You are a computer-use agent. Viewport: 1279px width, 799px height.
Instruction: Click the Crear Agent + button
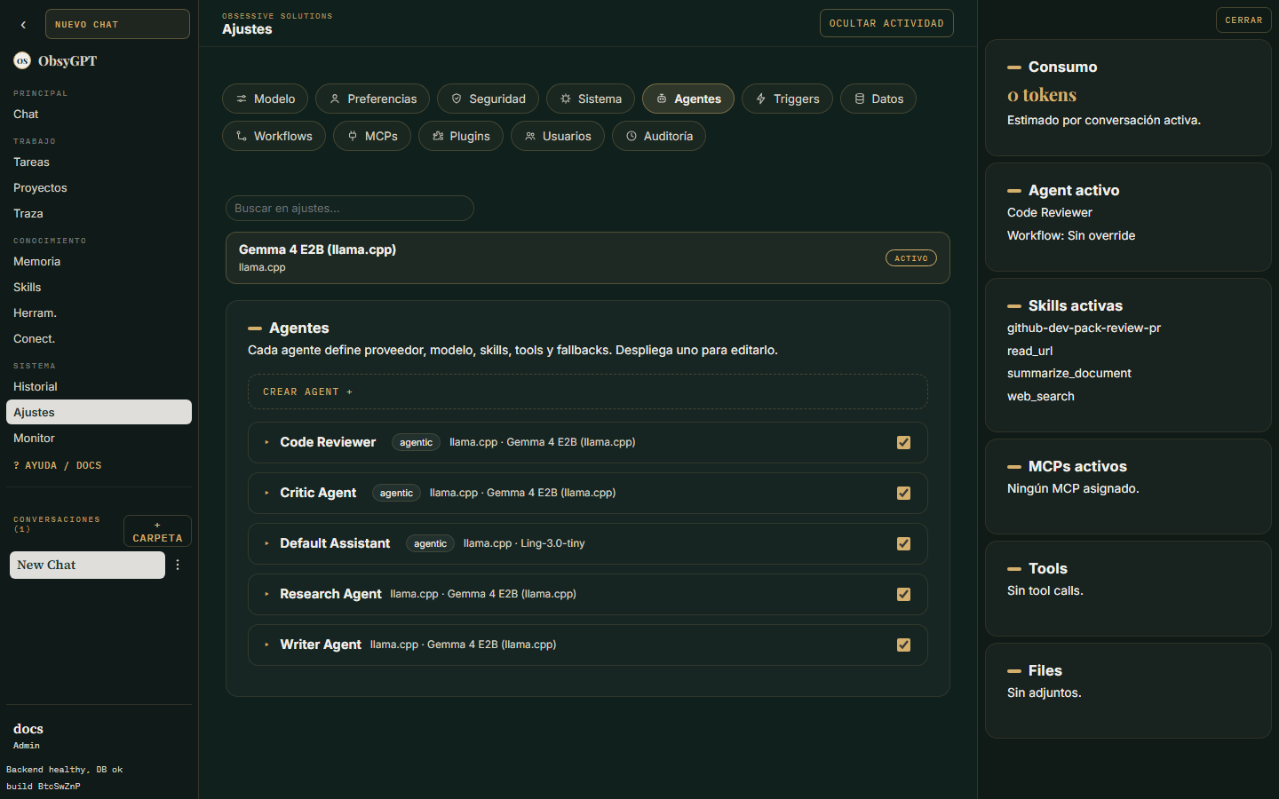tap(588, 392)
